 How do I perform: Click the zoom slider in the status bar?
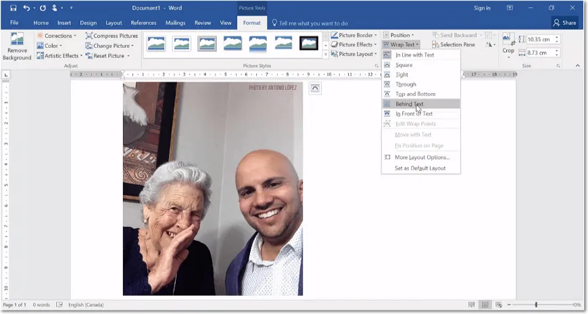pos(536,305)
